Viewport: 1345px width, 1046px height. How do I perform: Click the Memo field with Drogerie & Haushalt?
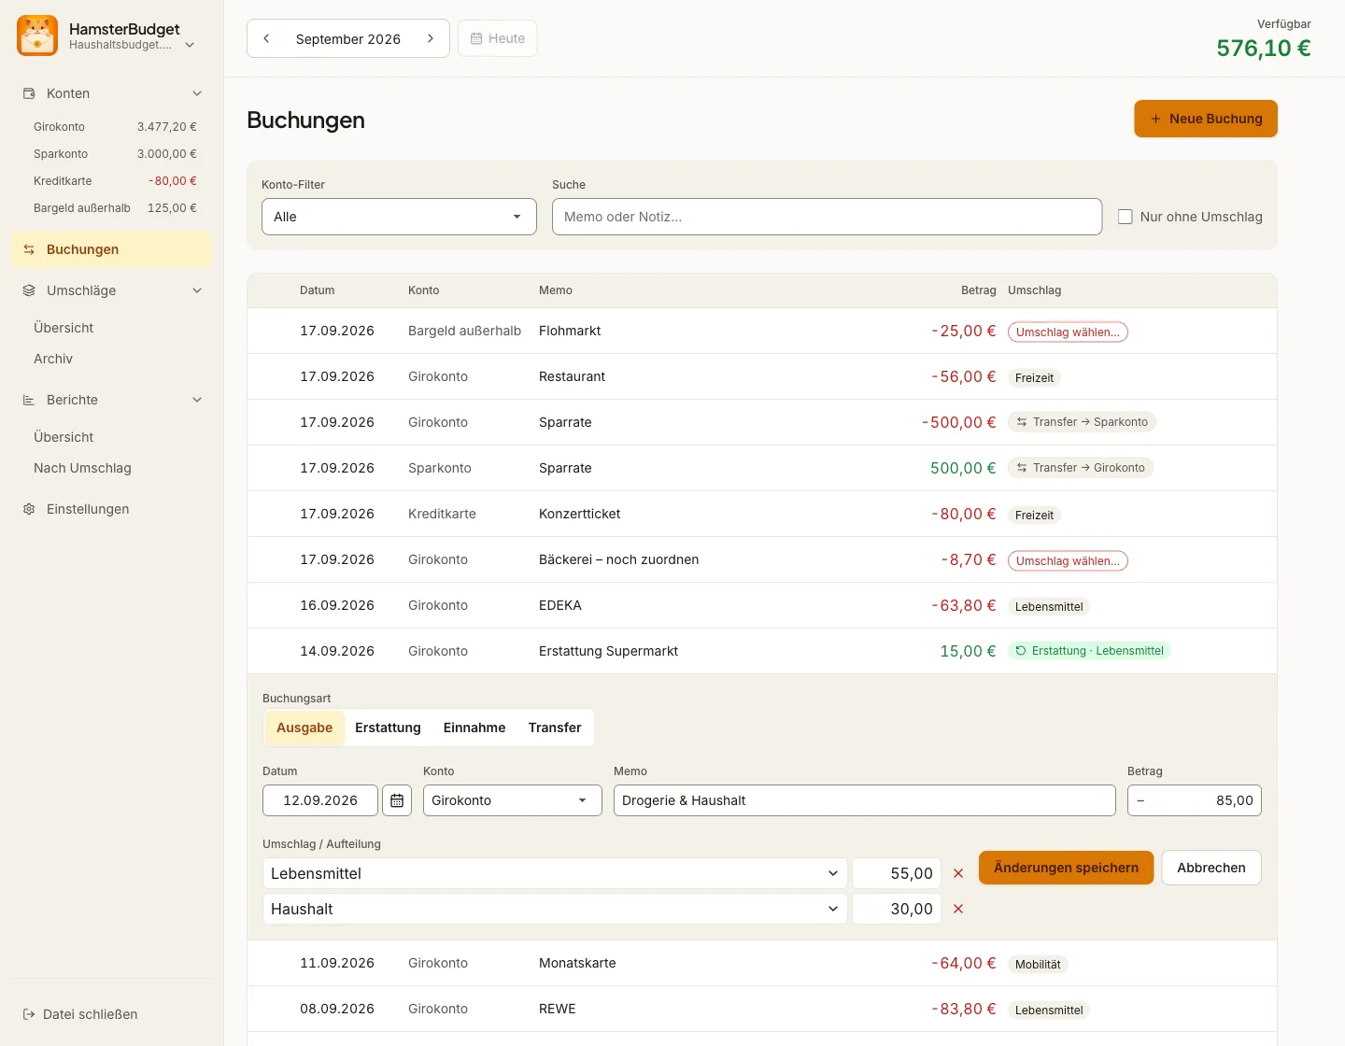click(x=864, y=800)
